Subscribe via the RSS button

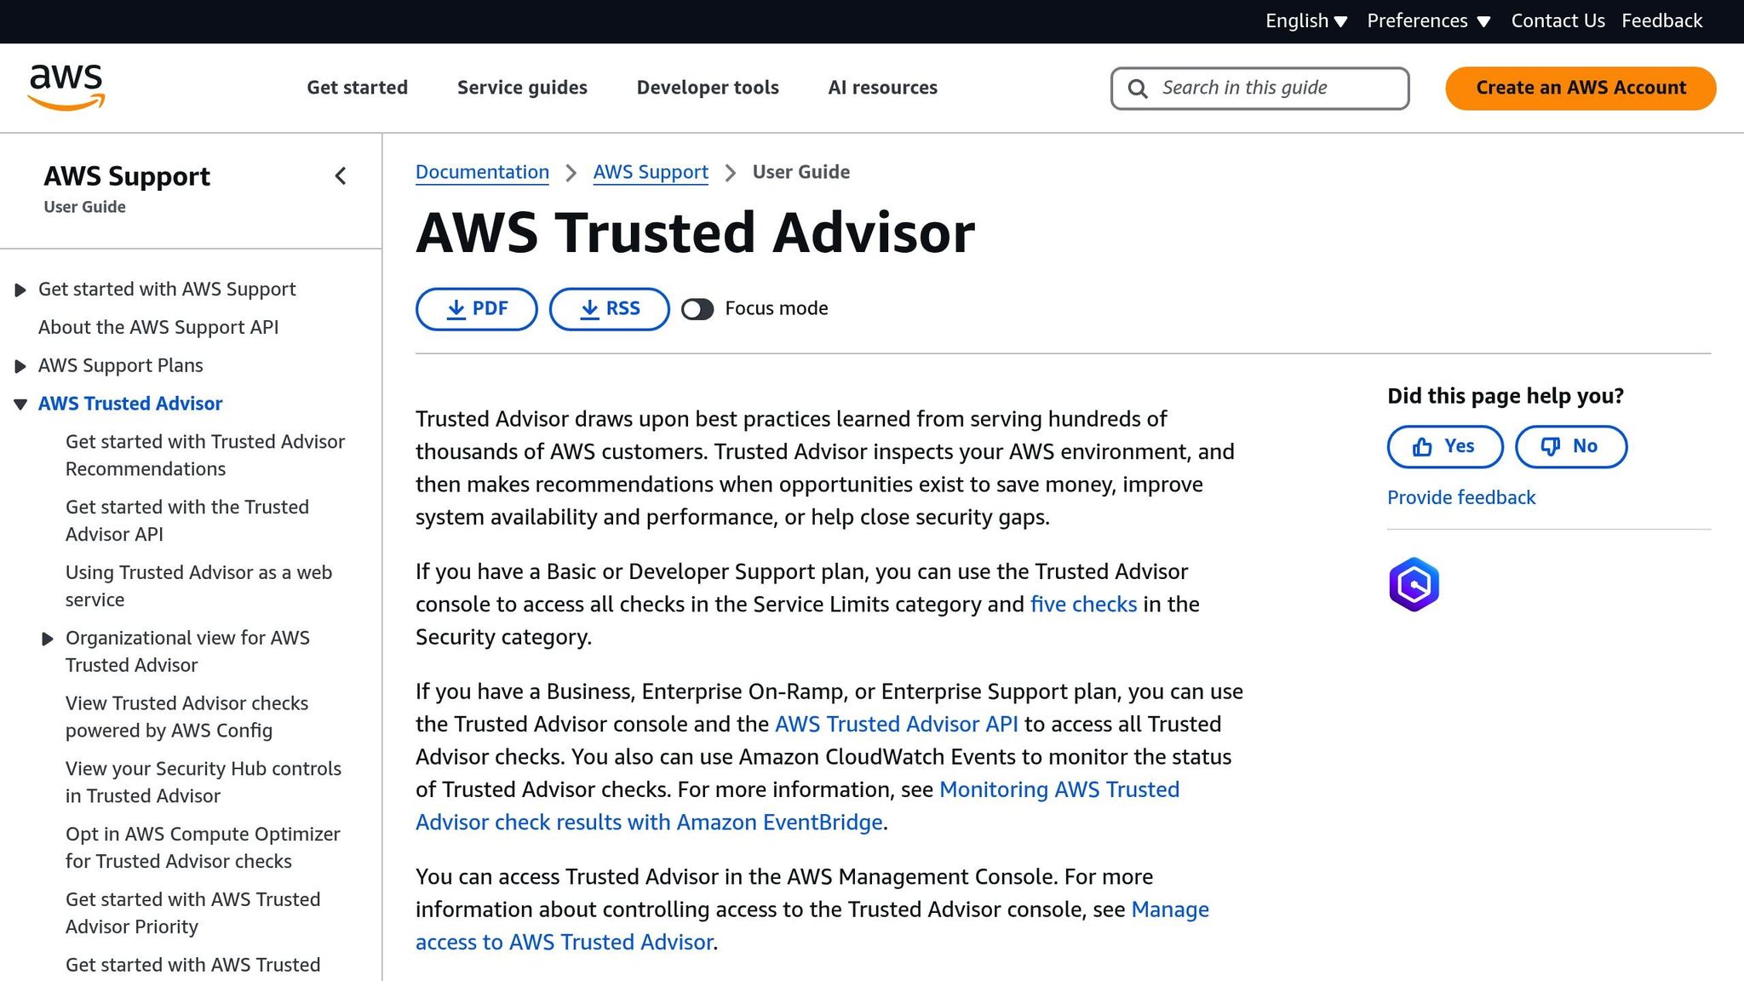click(x=610, y=309)
